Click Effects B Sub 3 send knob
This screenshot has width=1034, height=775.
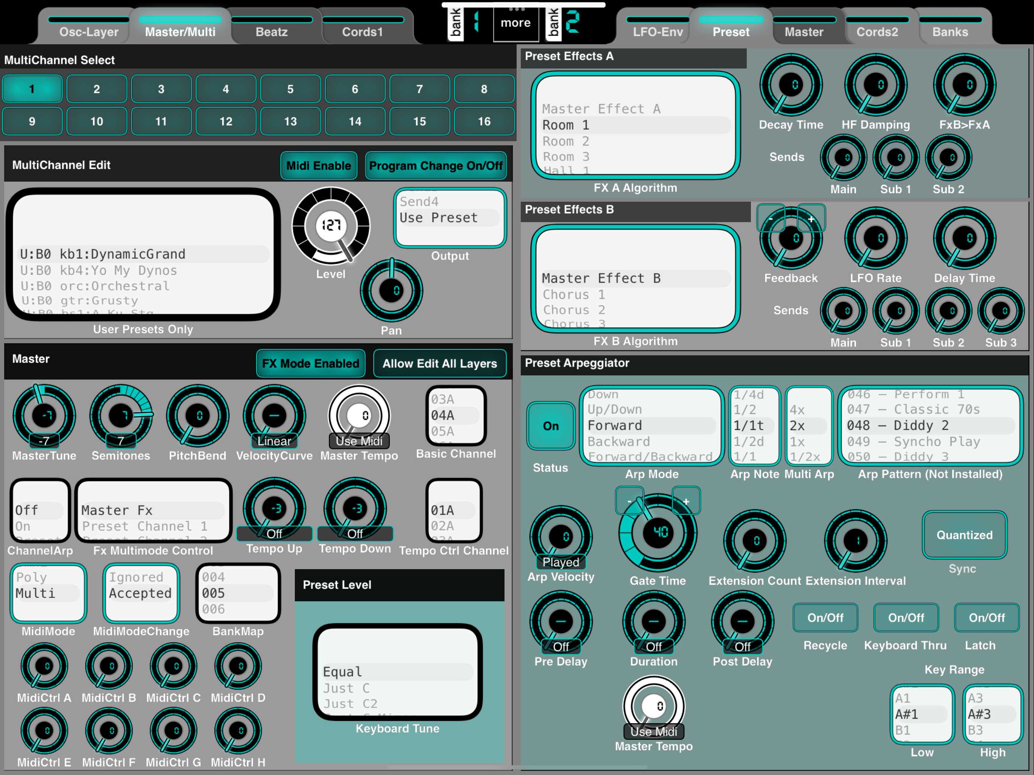tap(1001, 311)
